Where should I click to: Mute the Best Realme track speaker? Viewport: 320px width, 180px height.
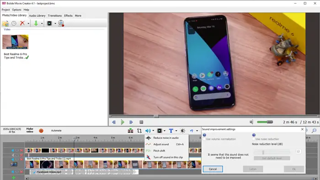click(13, 159)
